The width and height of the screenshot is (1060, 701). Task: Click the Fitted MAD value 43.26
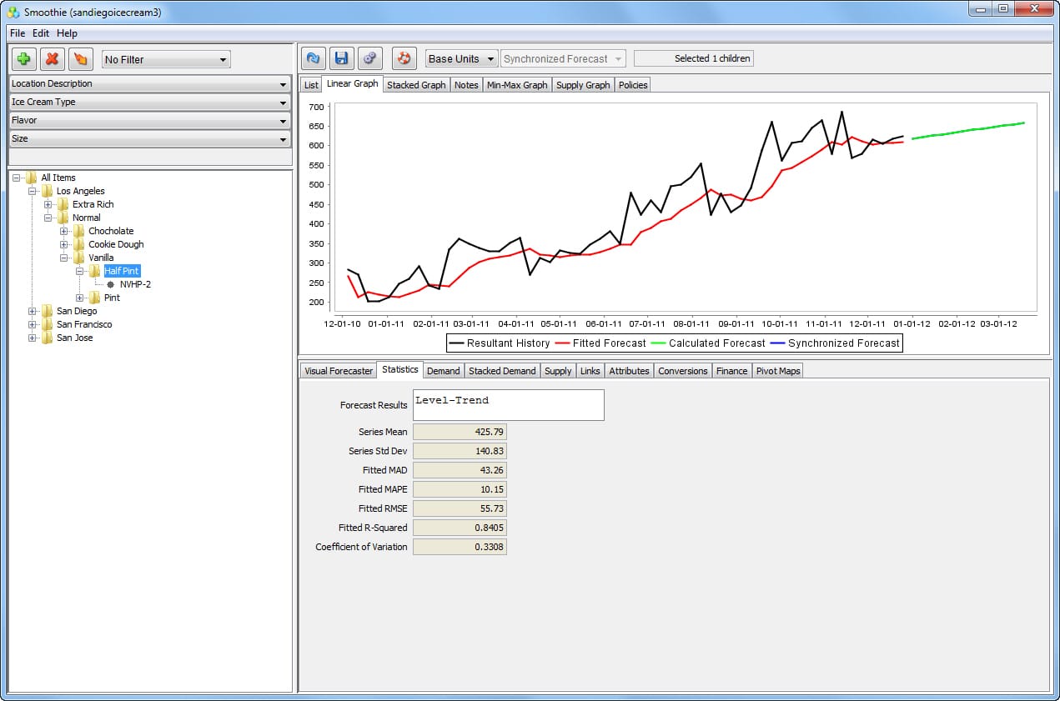(460, 470)
